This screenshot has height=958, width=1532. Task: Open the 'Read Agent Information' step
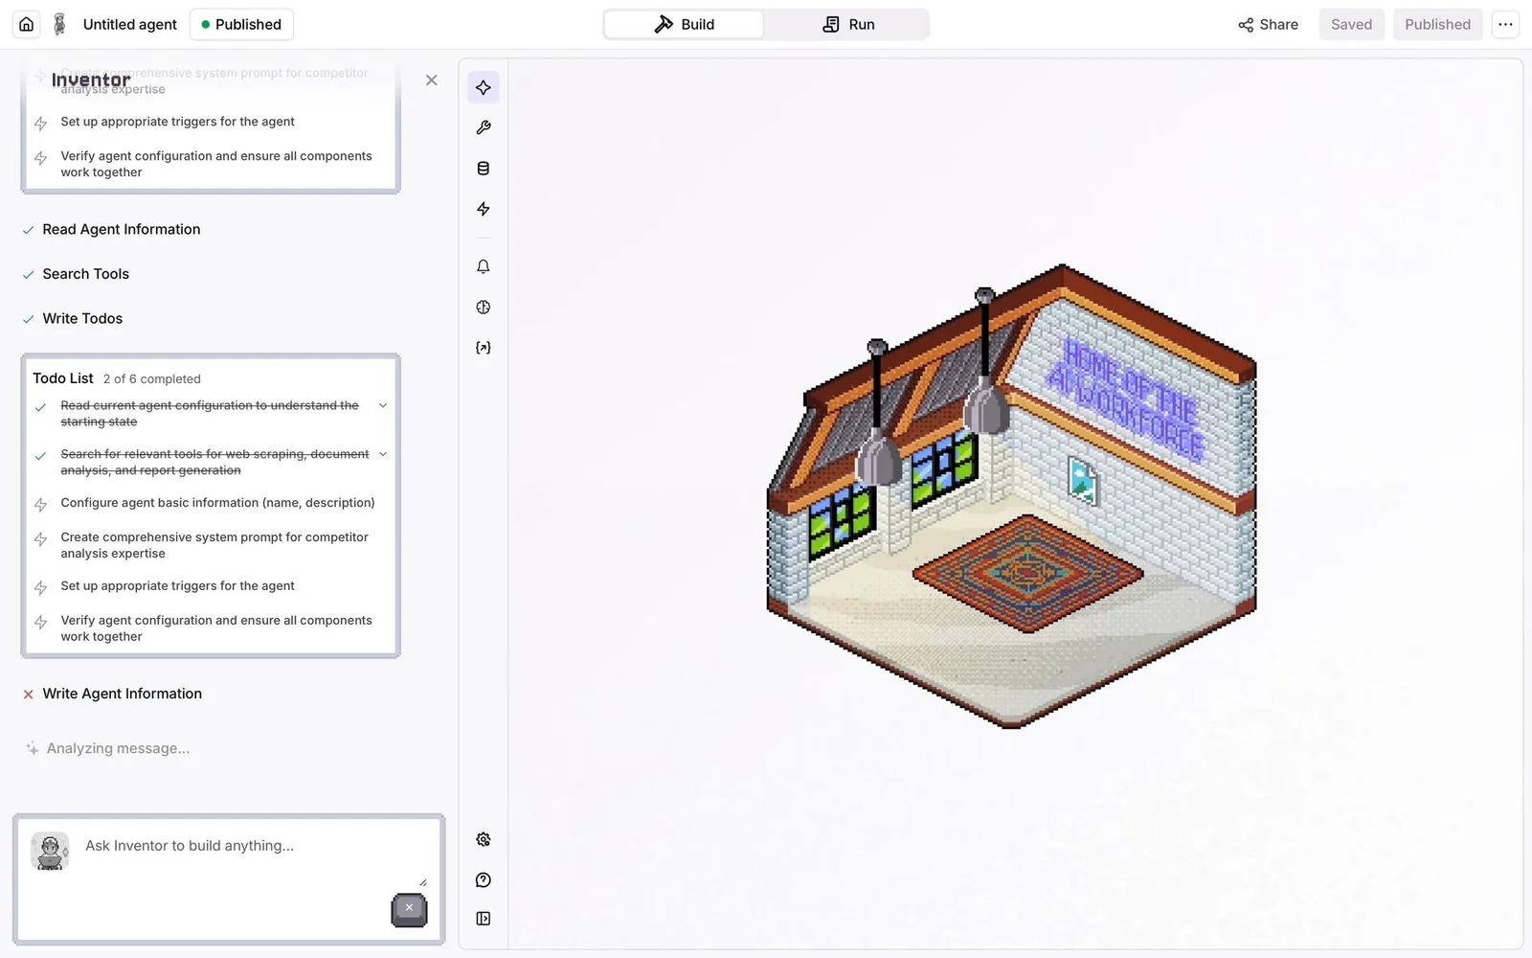tap(122, 230)
